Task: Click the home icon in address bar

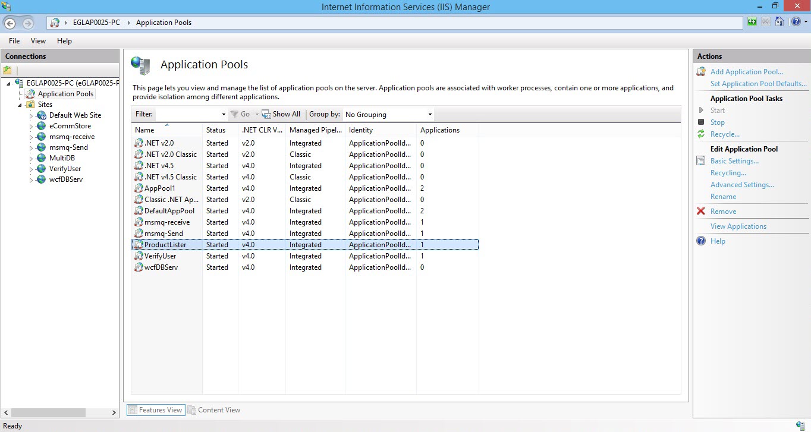Action: (x=779, y=22)
